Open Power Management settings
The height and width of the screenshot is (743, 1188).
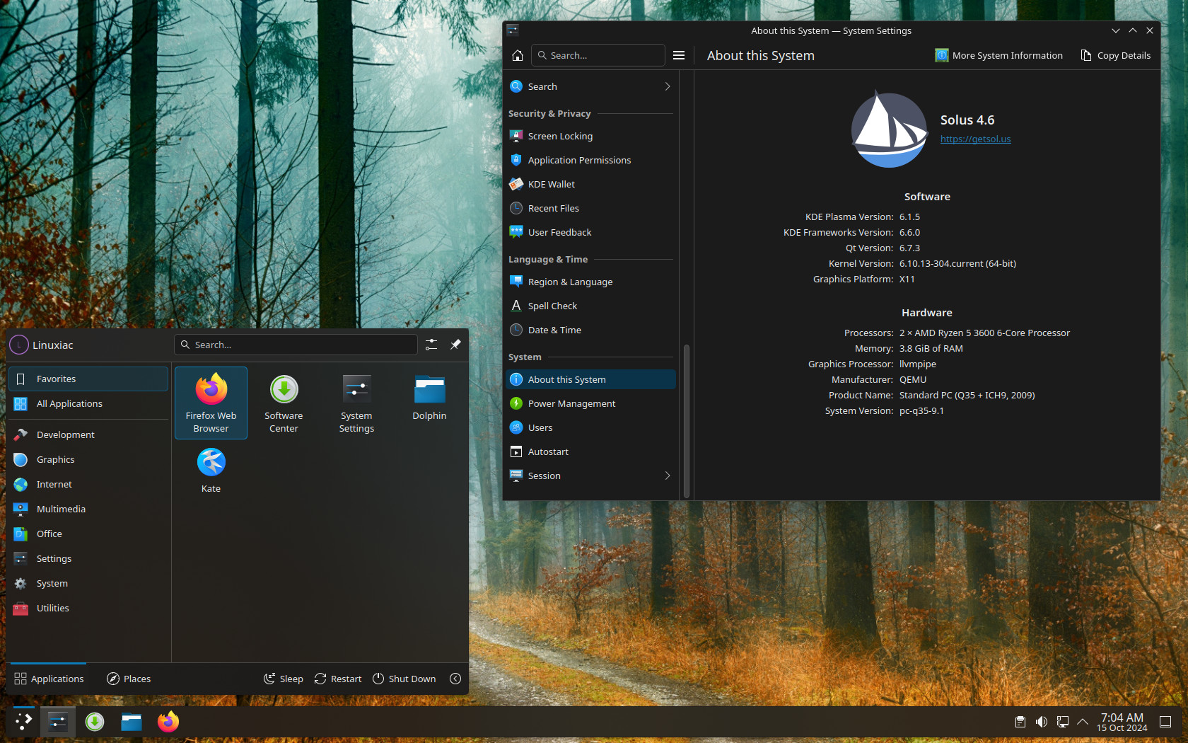(590, 403)
